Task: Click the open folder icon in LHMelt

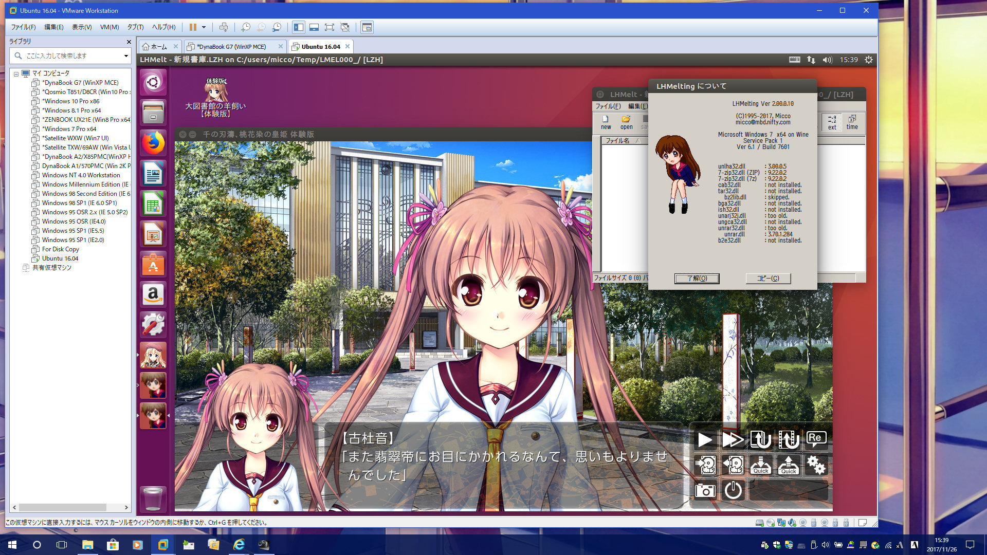Action: click(626, 122)
